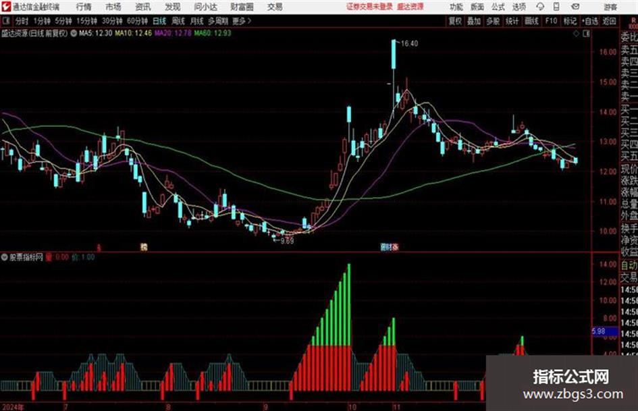
Task: Open the 公式 formula menu
Action: (498, 7)
